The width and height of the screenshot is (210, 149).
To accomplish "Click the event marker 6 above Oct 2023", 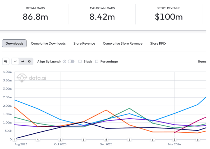I will [x=60, y=140].
